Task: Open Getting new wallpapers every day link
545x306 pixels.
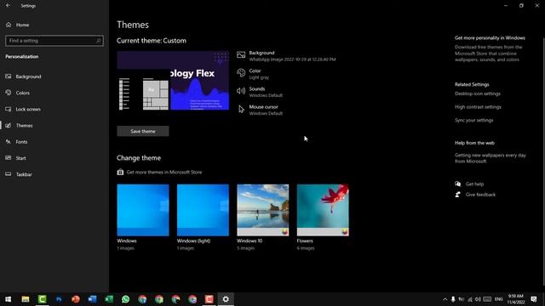Action: (490, 158)
